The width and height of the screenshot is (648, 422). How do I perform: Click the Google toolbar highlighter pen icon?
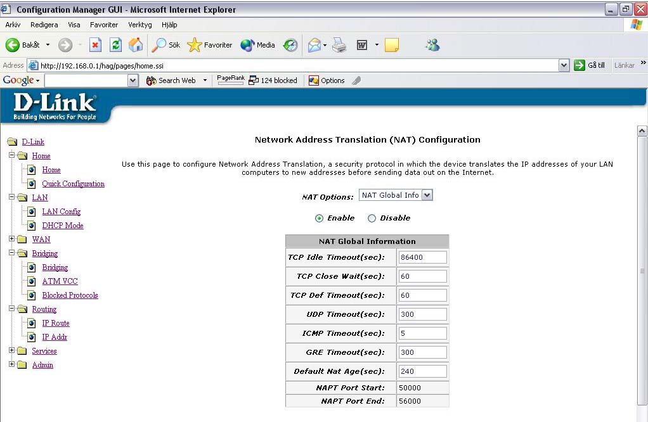point(356,80)
